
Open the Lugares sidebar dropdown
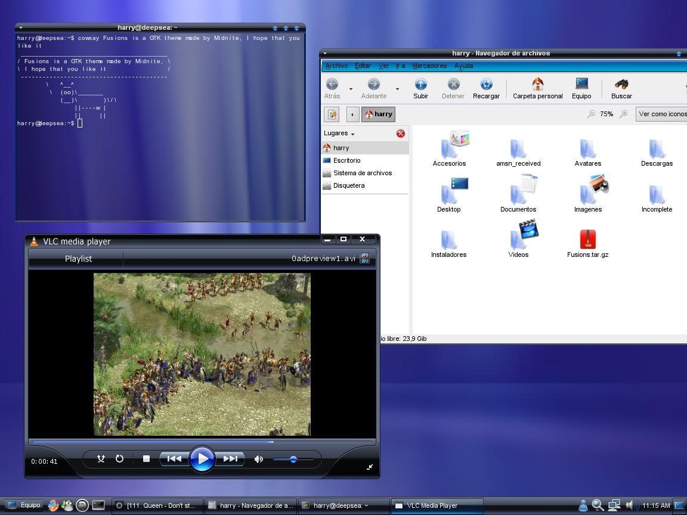click(339, 133)
